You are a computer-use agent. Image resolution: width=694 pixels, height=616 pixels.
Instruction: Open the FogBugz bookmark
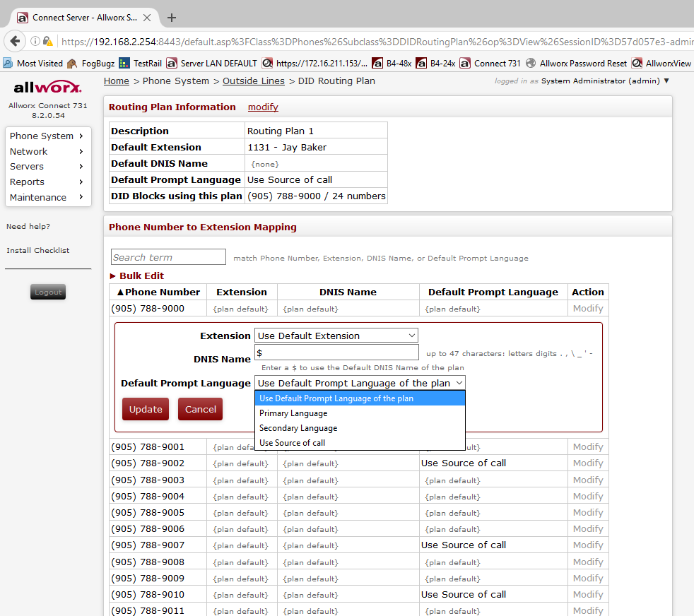click(x=90, y=64)
